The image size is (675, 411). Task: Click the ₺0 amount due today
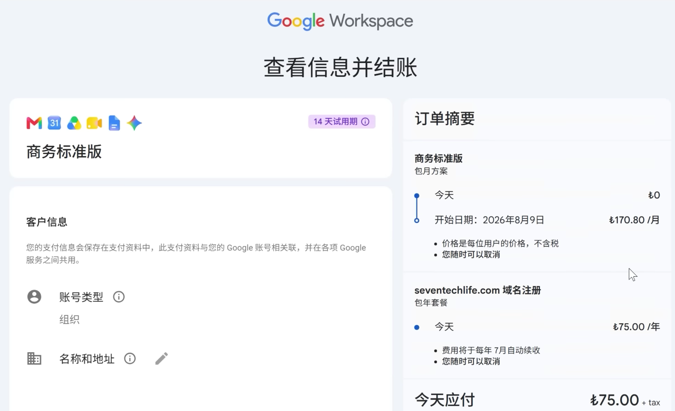pyautogui.click(x=654, y=195)
